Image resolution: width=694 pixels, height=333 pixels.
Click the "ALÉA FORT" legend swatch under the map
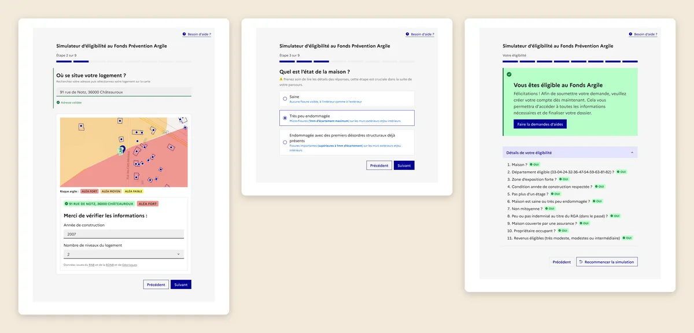[x=89, y=191]
